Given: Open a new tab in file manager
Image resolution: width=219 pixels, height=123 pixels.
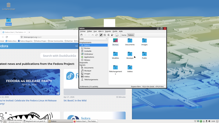Looking at the screenshot, I should tap(81, 35).
